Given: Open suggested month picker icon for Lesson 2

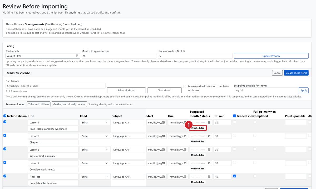Looking at the screenshot, I should click(x=209, y=136).
